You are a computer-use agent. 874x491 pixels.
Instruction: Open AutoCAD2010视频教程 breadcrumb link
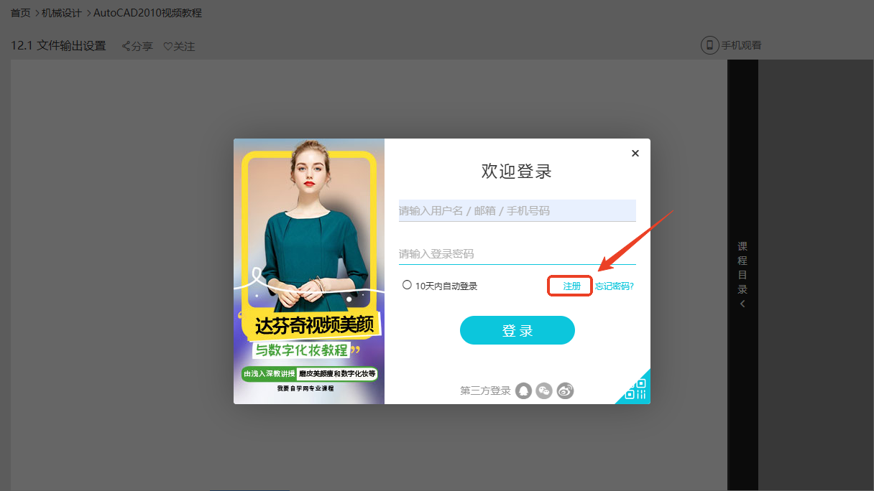click(147, 13)
